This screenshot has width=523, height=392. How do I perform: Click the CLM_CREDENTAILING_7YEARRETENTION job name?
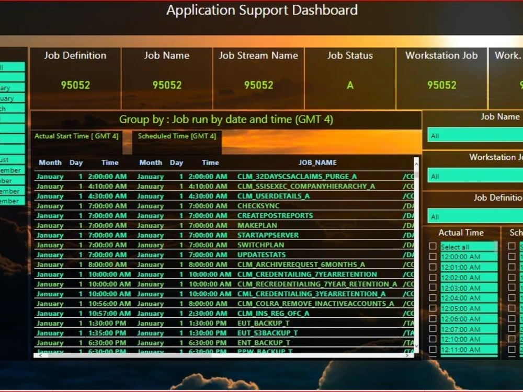[307, 274]
